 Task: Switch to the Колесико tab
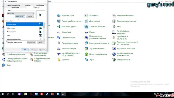pyautogui.click(x=28, y=5)
